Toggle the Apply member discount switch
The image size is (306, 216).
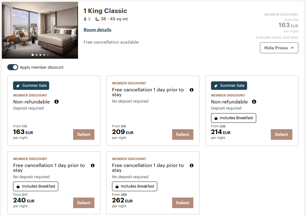click(13, 67)
